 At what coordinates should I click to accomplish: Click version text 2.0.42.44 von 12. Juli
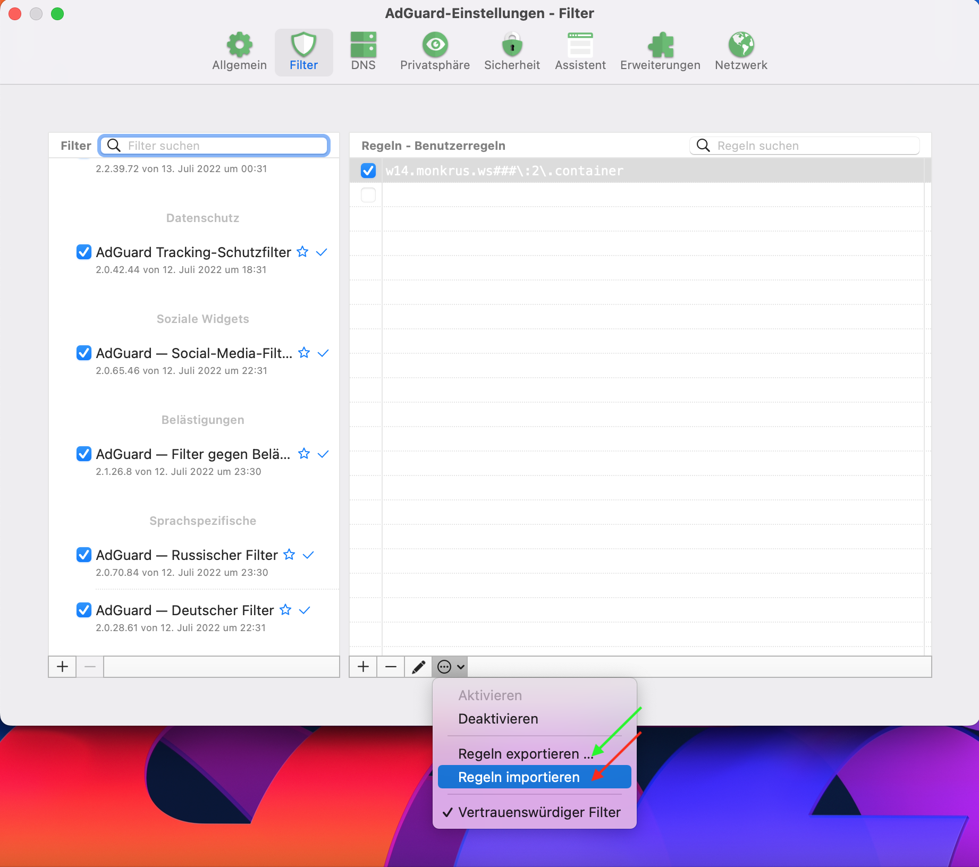(x=181, y=269)
